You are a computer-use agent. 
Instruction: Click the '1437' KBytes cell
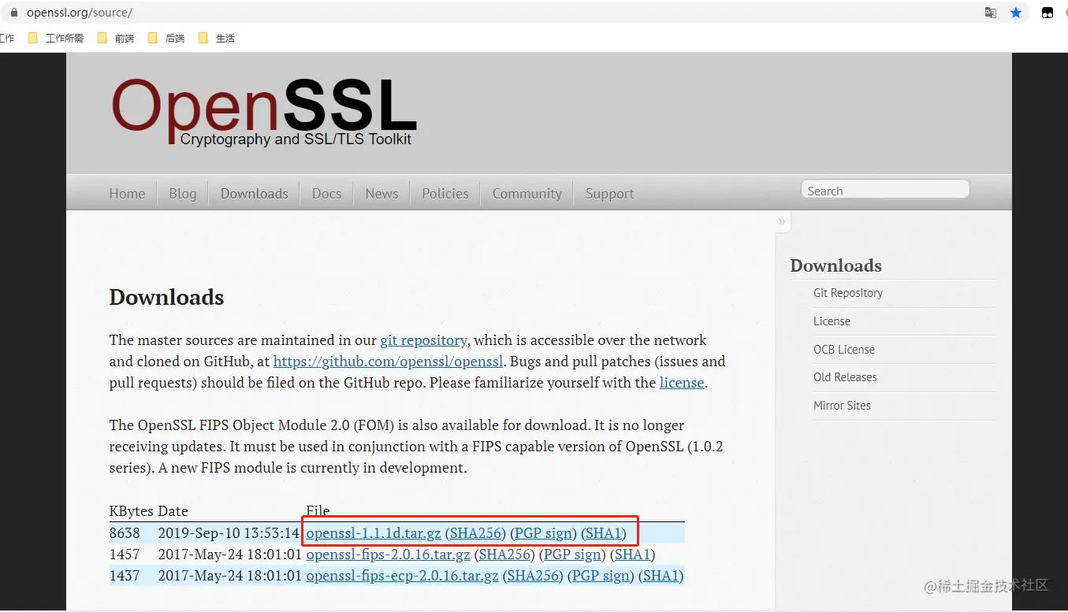125,576
